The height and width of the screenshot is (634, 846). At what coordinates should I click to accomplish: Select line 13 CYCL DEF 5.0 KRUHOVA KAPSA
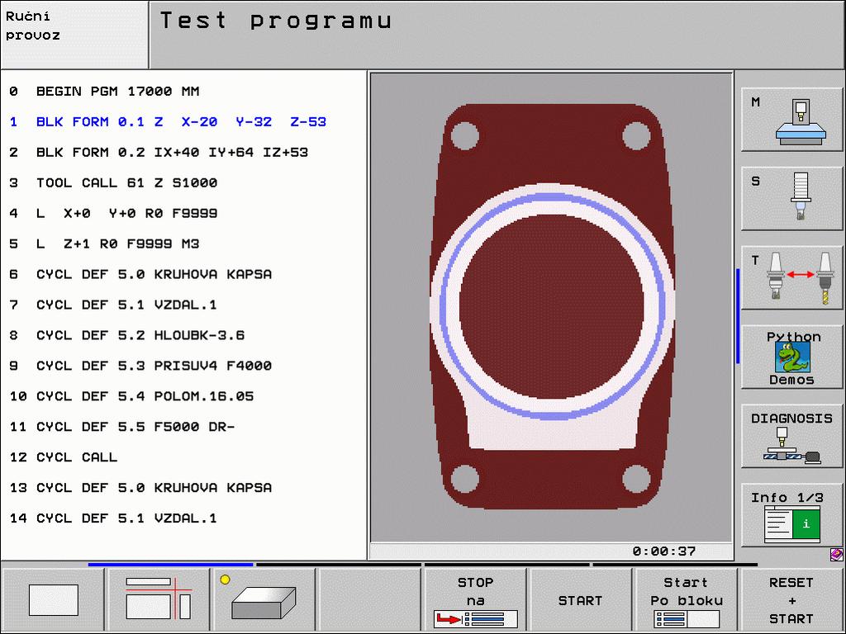[183, 487]
